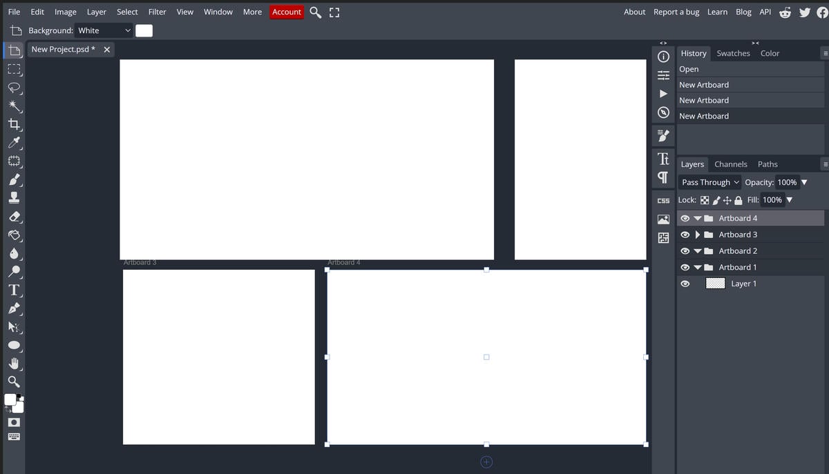
Task: Toggle lock position move icon
Action: [x=727, y=200]
